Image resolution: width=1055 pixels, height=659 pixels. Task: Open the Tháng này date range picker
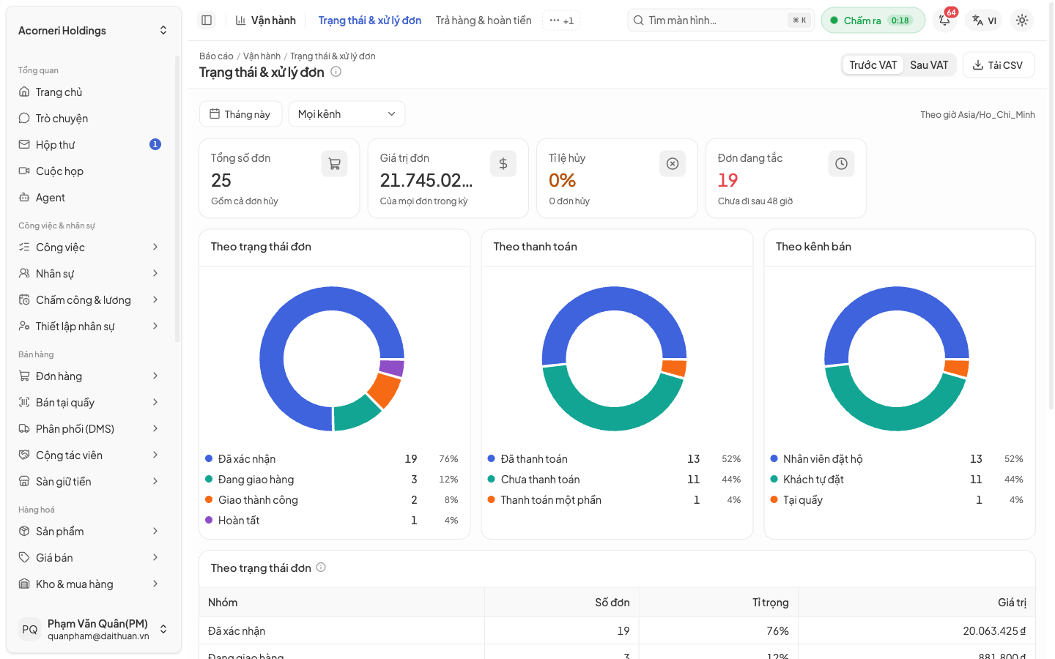click(x=240, y=114)
